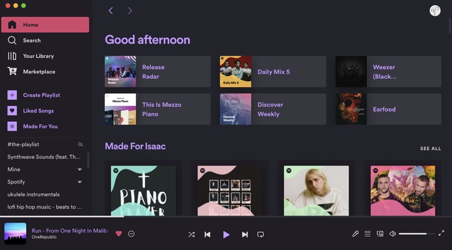The height and width of the screenshot is (250, 452).
Task: Click the main content scrollbar
Action: [x=450, y=26]
